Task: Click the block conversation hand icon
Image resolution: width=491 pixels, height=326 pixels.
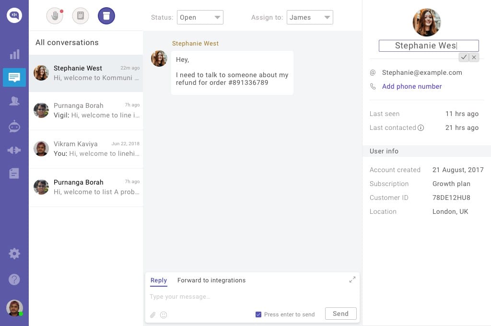Action: [x=54, y=15]
